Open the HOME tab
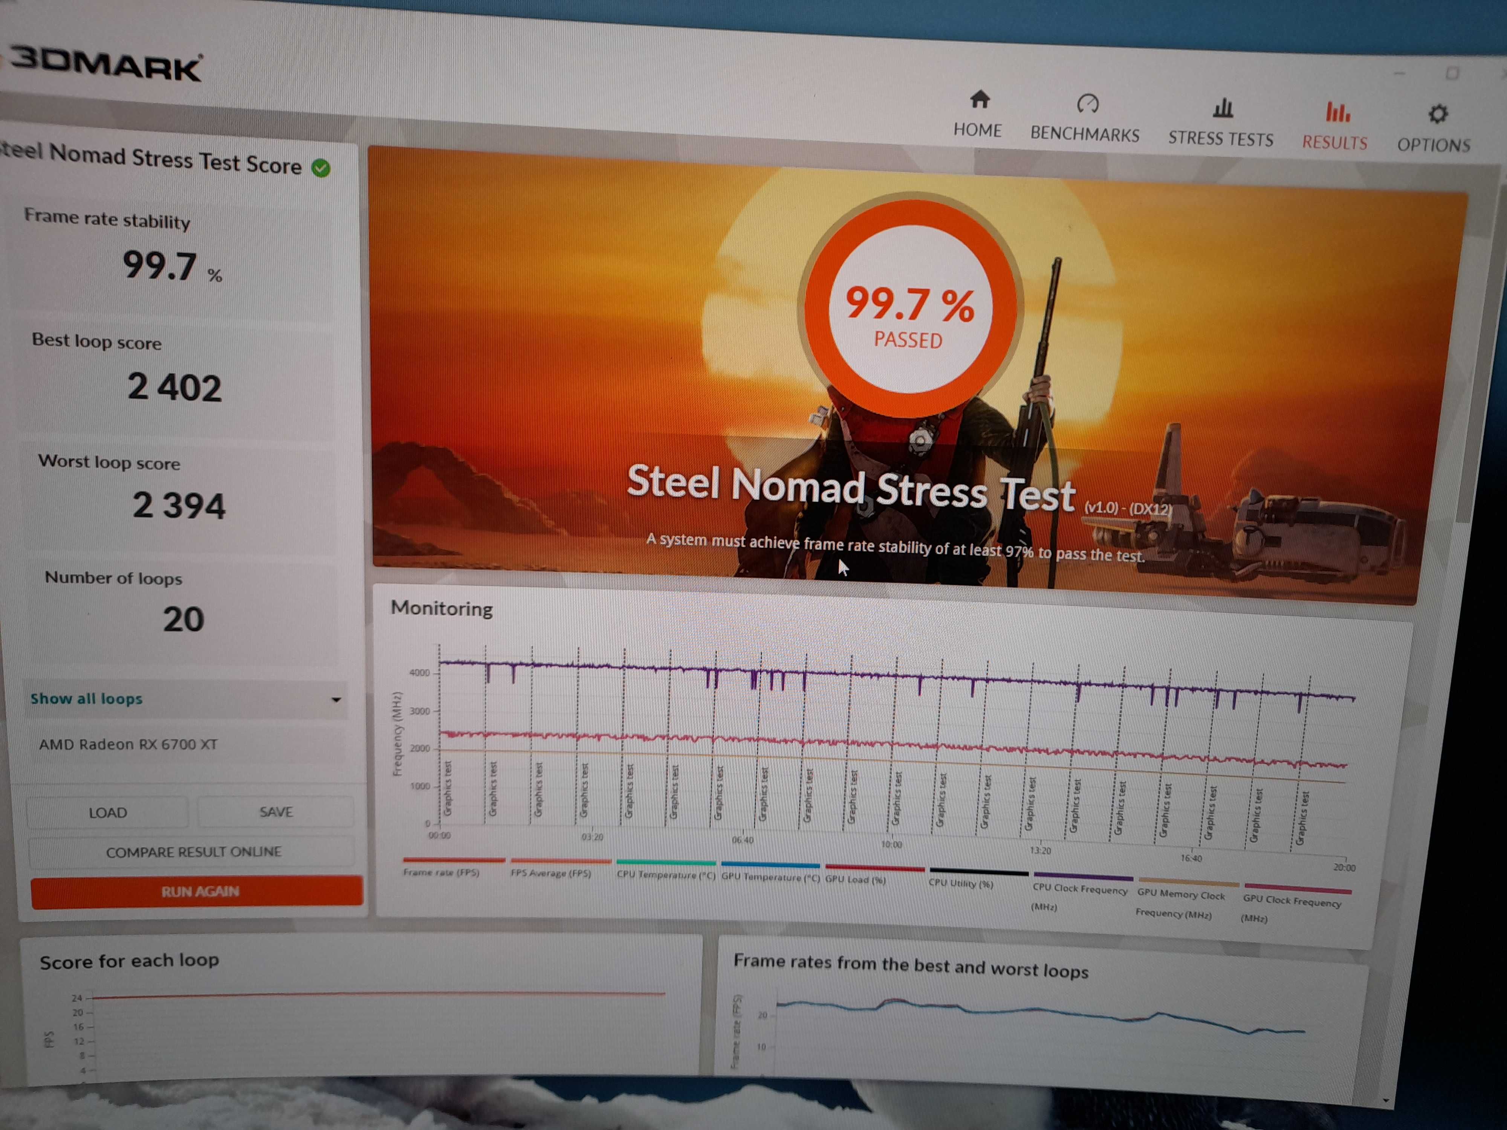 click(978, 115)
